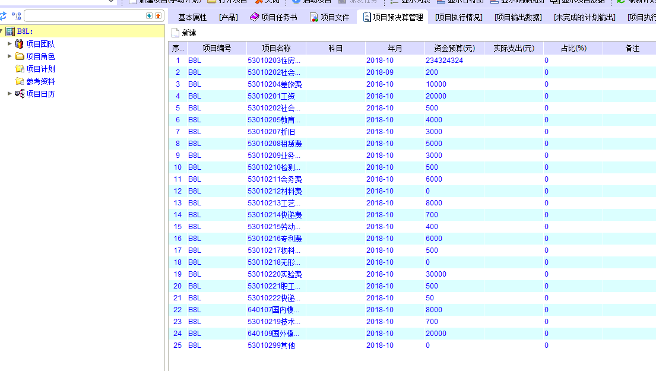Select the 640107国内模... entry
Image resolution: width=656 pixels, height=371 pixels.
tap(274, 310)
